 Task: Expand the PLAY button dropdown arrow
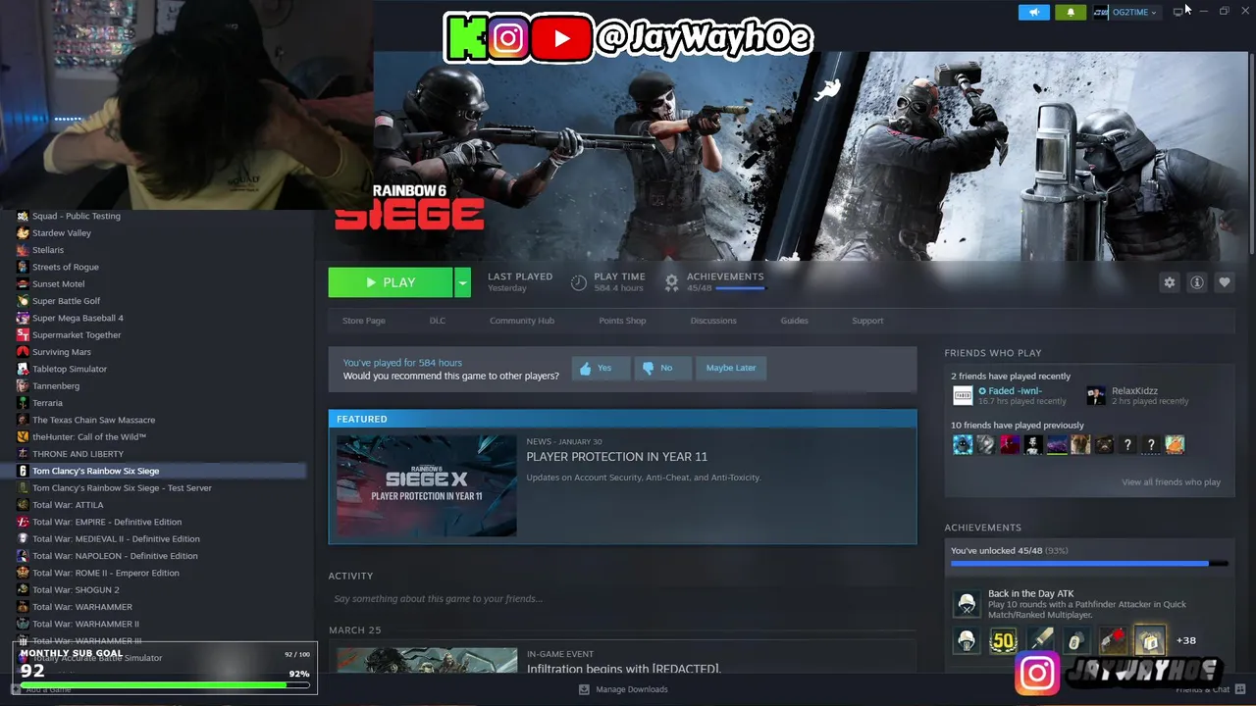462,282
